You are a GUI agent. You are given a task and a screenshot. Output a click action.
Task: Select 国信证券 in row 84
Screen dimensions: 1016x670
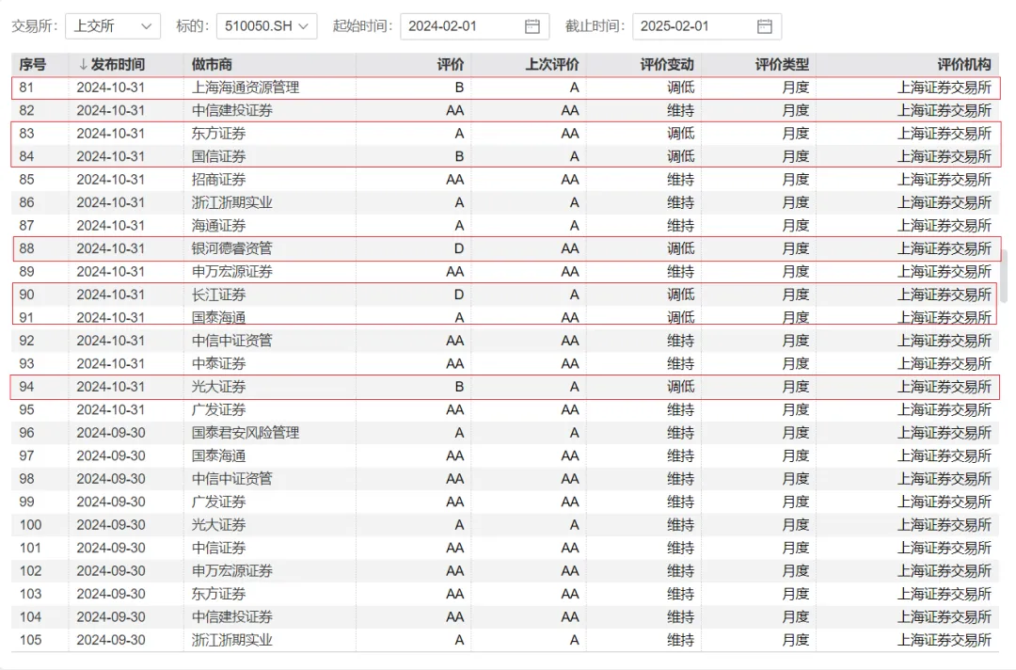(x=218, y=156)
